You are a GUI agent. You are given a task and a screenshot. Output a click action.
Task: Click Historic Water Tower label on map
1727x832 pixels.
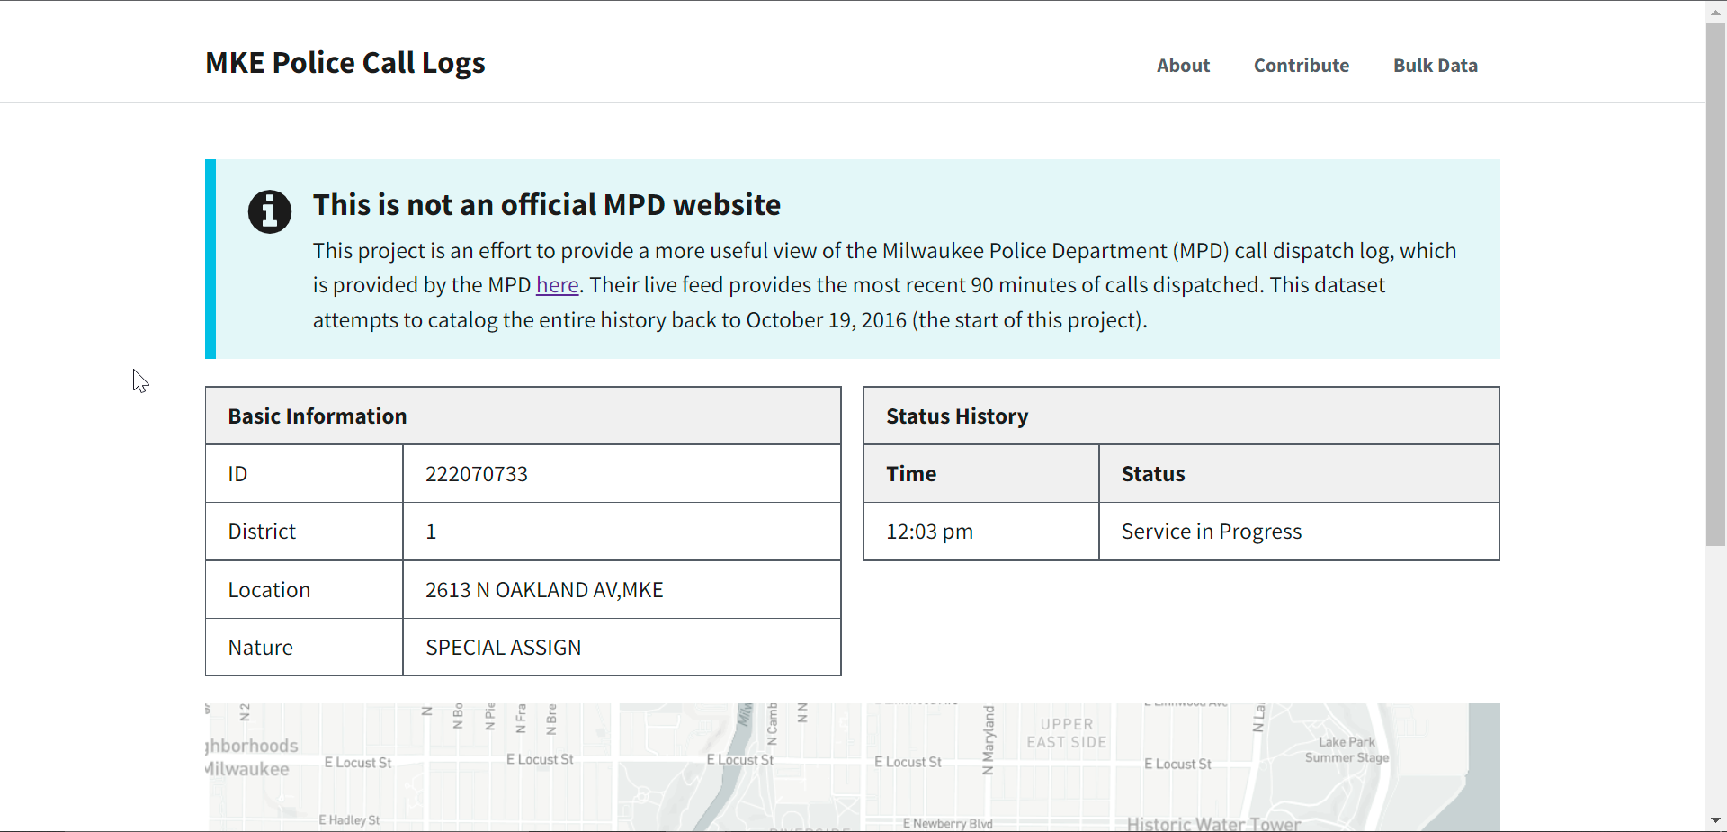click(x=1213, y=824)
